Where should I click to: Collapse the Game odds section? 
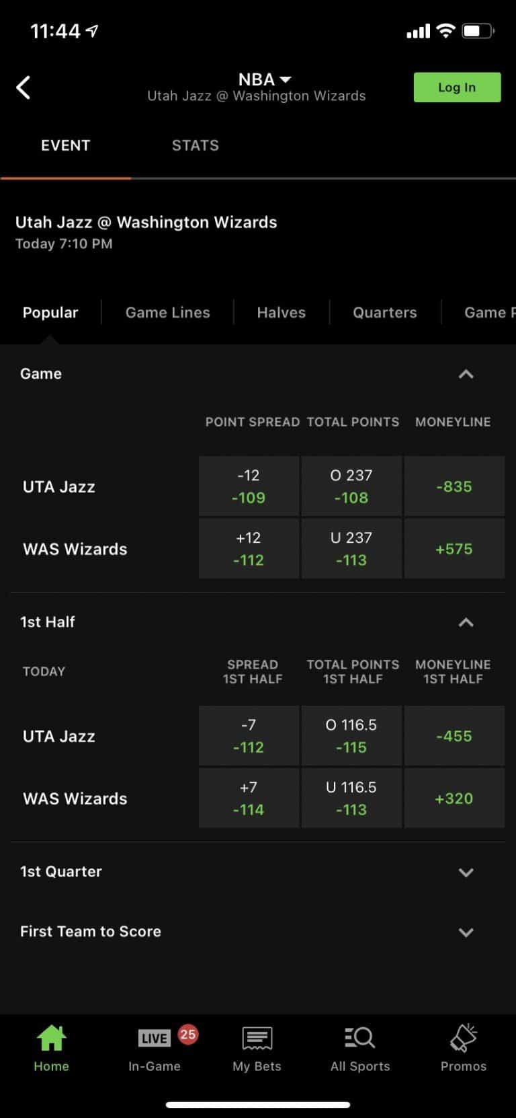coord(466,374)
